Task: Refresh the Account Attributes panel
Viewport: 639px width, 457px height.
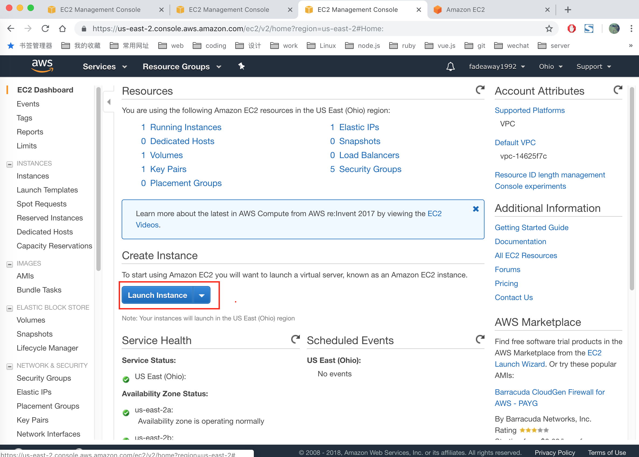Action: pos(617,90)
